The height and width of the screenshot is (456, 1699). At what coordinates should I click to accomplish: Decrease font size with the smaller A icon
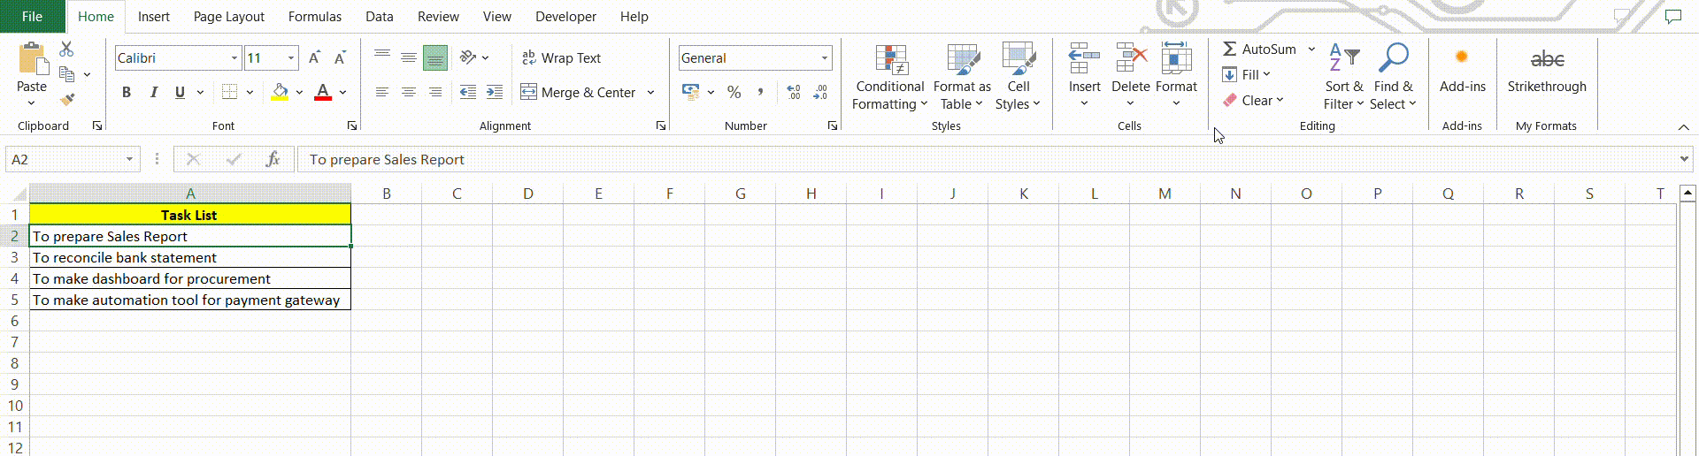click(340, 58)
